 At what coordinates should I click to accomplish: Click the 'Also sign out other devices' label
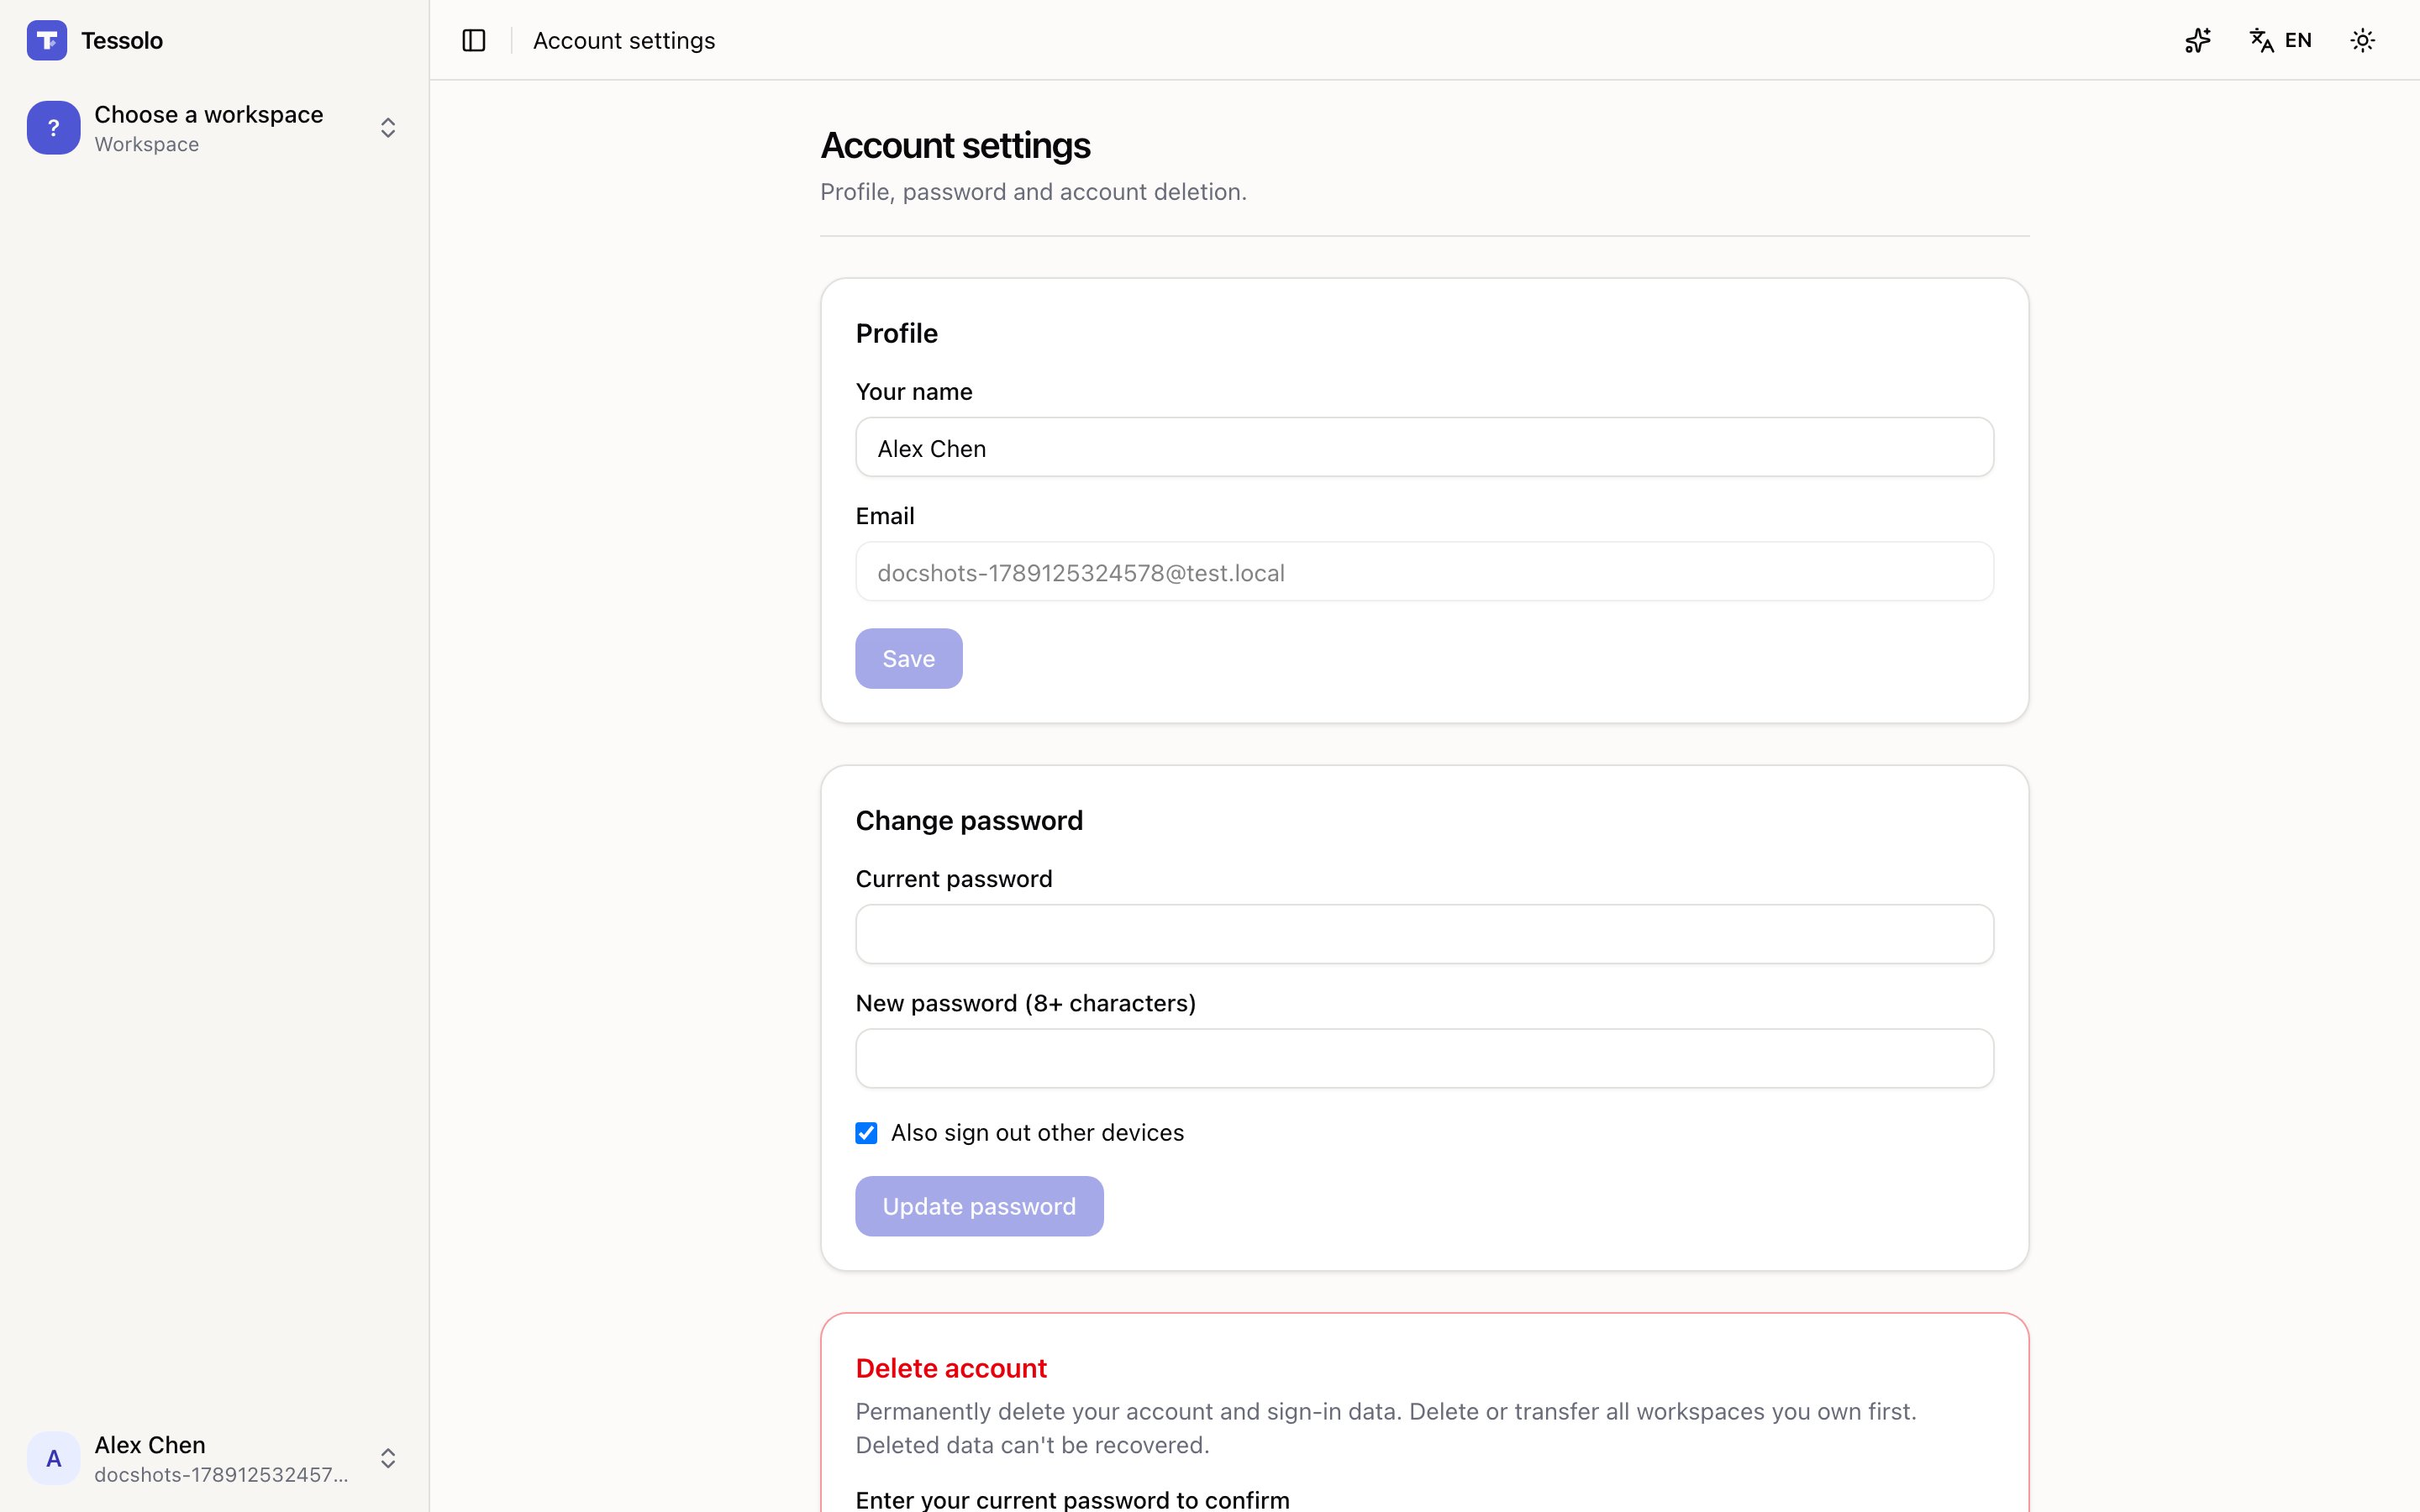click(1037, 1132)
